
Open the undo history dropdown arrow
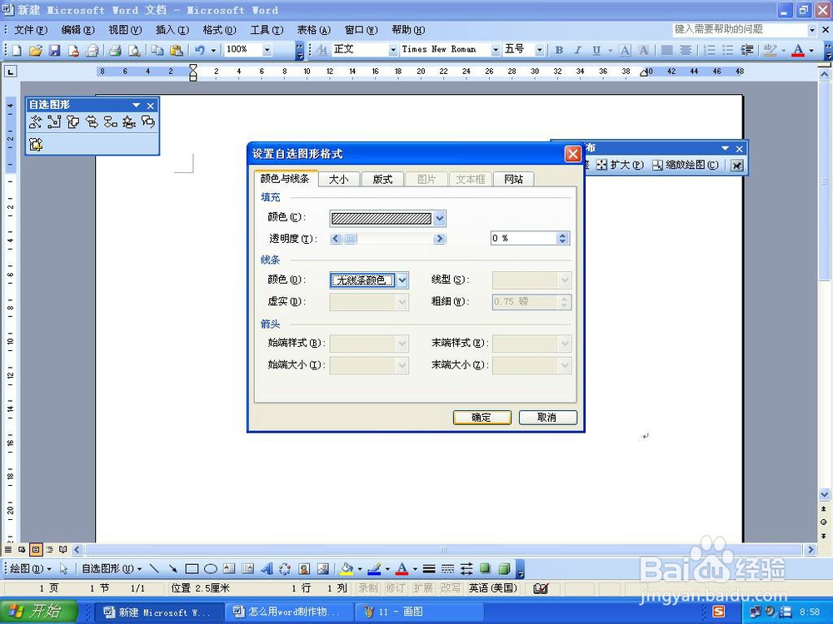[x=213, y=50]
